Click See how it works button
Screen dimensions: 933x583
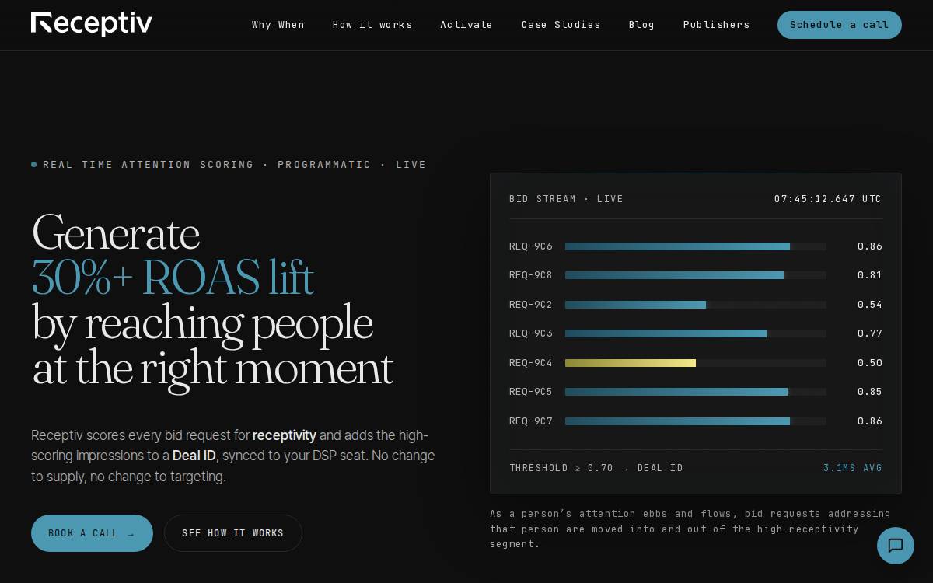233,533
